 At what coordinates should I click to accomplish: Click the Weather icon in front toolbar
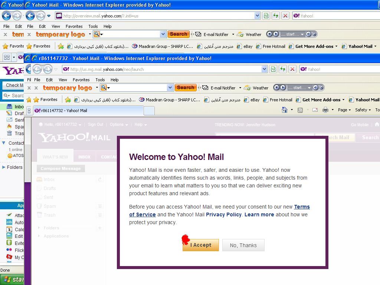pyautogui.click(x=247, y=88)
